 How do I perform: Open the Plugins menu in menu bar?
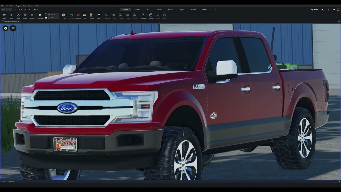18,6
